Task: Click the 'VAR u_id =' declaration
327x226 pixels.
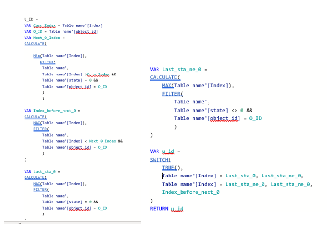Action: click(165, 151)
